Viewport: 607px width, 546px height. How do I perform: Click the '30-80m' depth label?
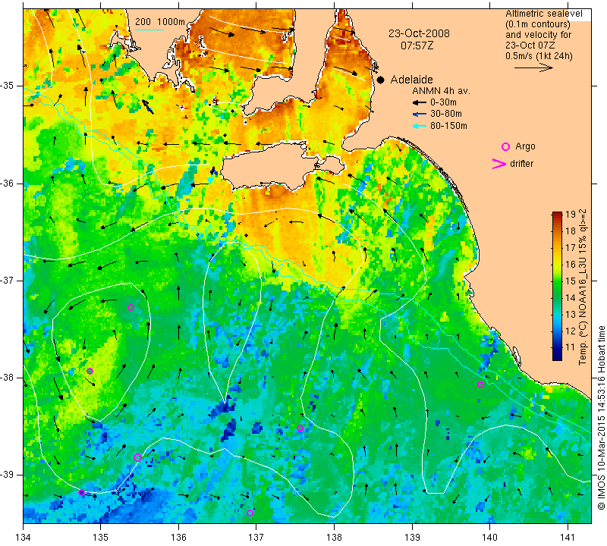[x=446, y=115]
